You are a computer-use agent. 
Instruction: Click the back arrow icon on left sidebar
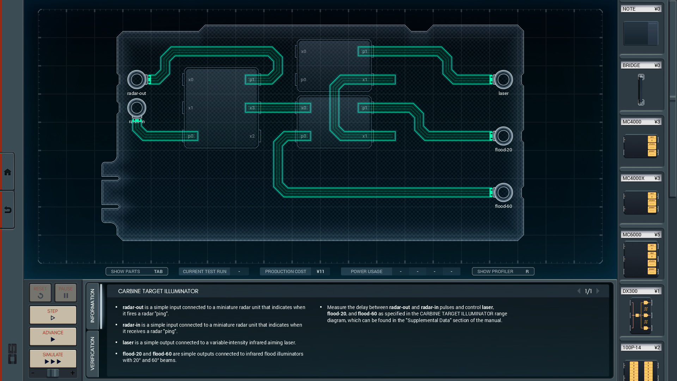coord(7,210)
